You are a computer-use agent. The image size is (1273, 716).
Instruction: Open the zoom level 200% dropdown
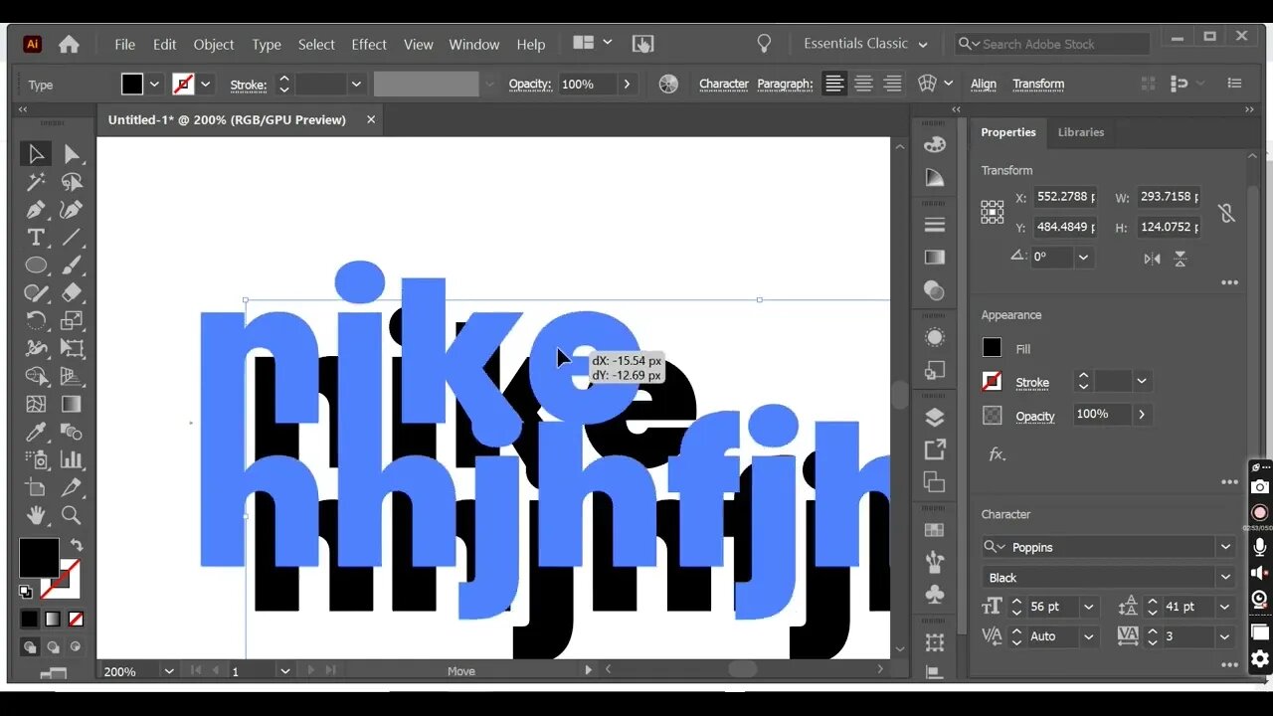click(169, 671)
